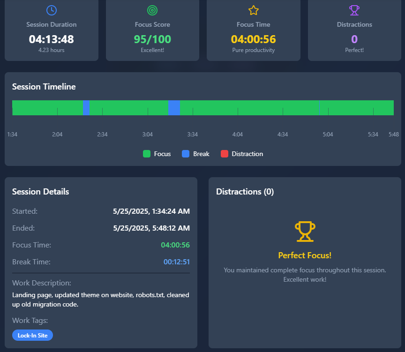Click the 95/100 focus score value
This screenshot has height=352, width=405.
tap(152, 39)
